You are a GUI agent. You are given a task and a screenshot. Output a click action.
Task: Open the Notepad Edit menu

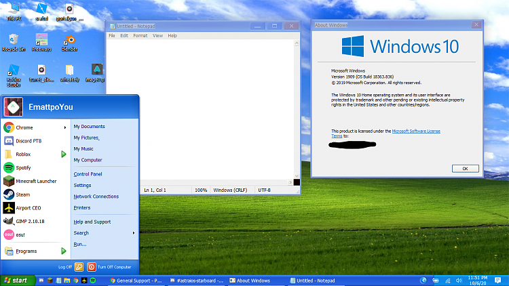click(124, 36)
